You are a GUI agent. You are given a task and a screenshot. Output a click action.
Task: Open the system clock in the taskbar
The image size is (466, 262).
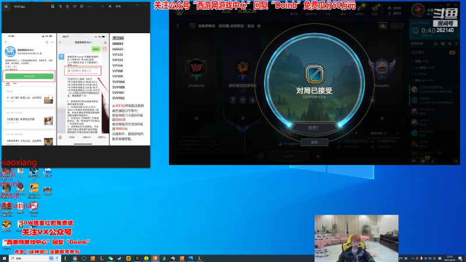tap(449, 259)
